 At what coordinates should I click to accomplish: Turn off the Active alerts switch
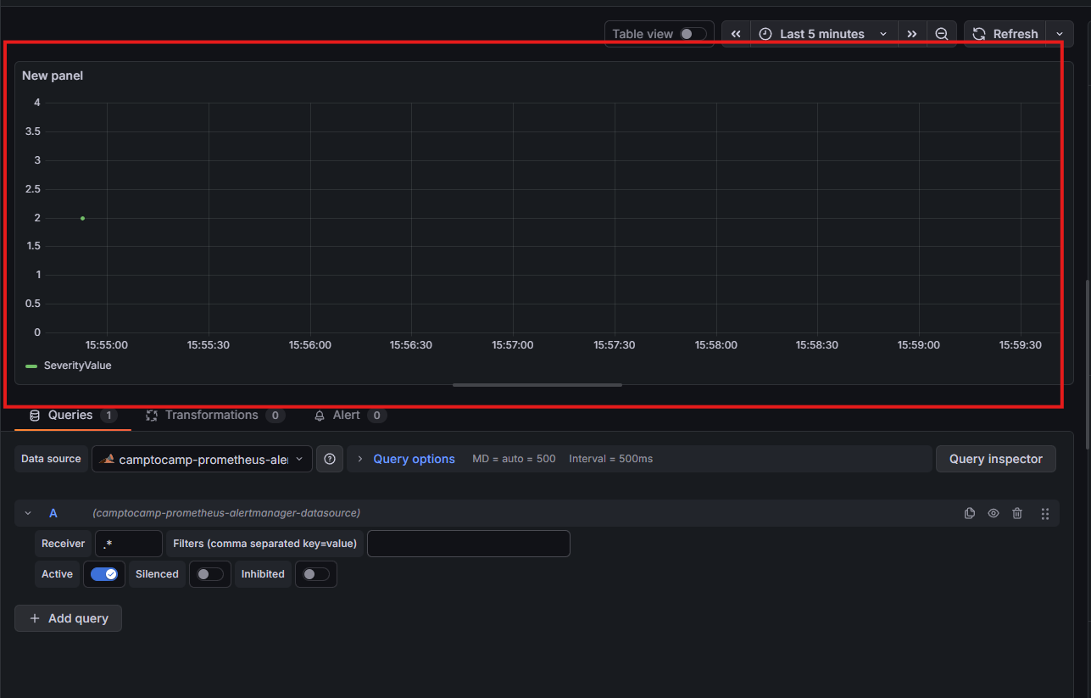point(104,574)
